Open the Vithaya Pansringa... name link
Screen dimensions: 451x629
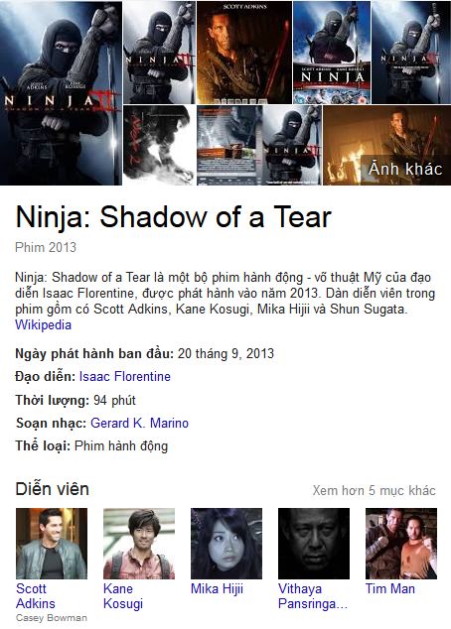[313, 596]
